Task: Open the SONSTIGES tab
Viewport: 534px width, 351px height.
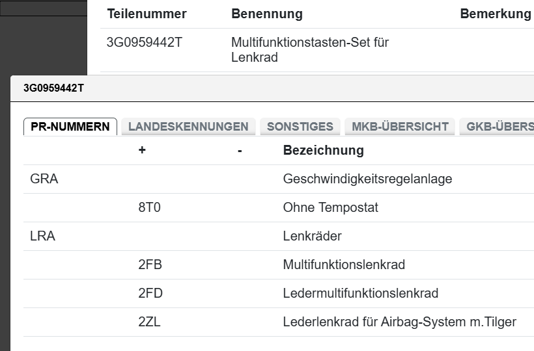Action: pos(300,127)
